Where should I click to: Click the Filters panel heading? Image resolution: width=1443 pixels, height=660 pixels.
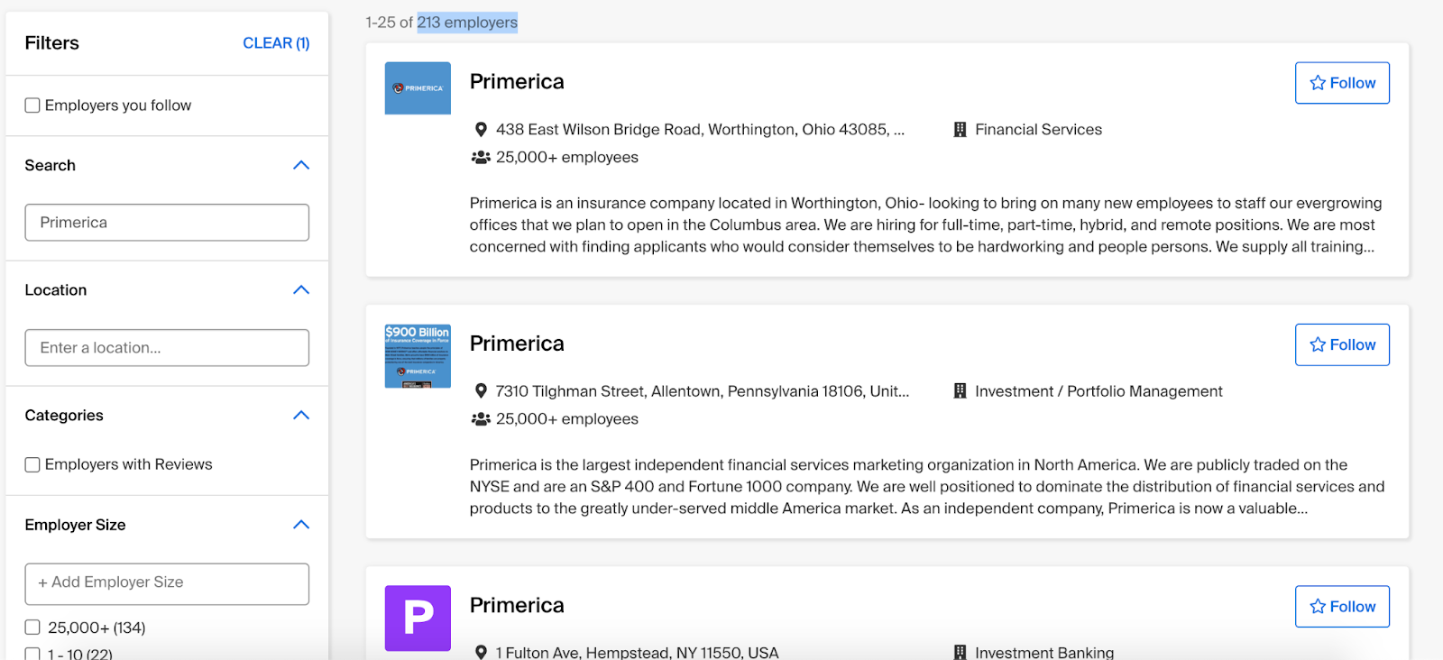(x=52, y=43)
